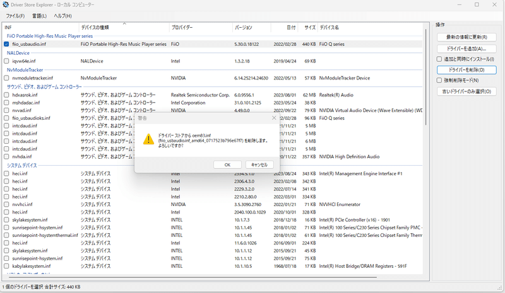Enable 強制削除モード(N) checkbox

tap(439, 80)
